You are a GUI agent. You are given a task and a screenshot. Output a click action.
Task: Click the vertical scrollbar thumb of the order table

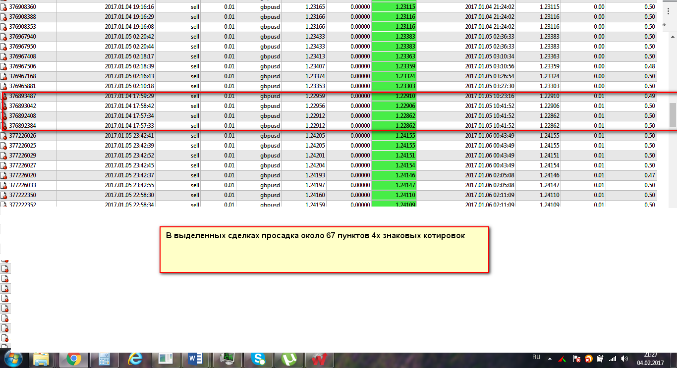(x=673, y=115)
